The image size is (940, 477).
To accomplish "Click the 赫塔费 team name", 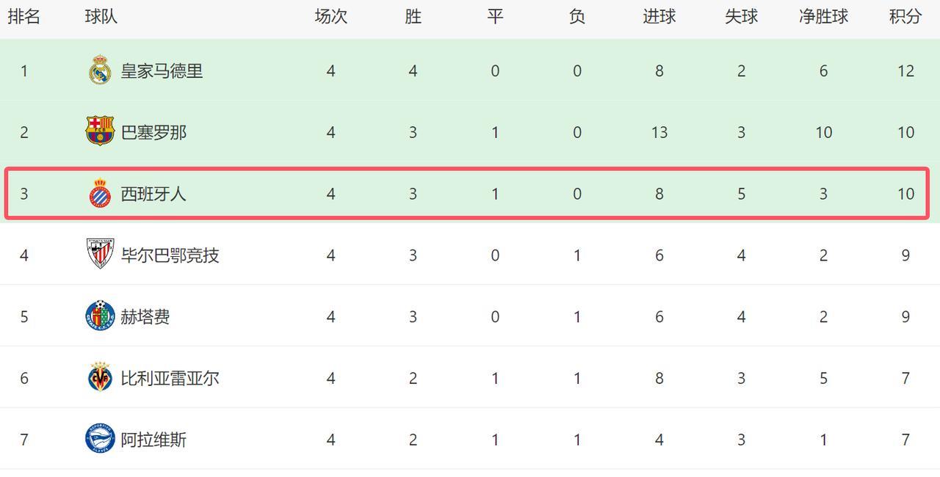I will [x=145, y=317].
